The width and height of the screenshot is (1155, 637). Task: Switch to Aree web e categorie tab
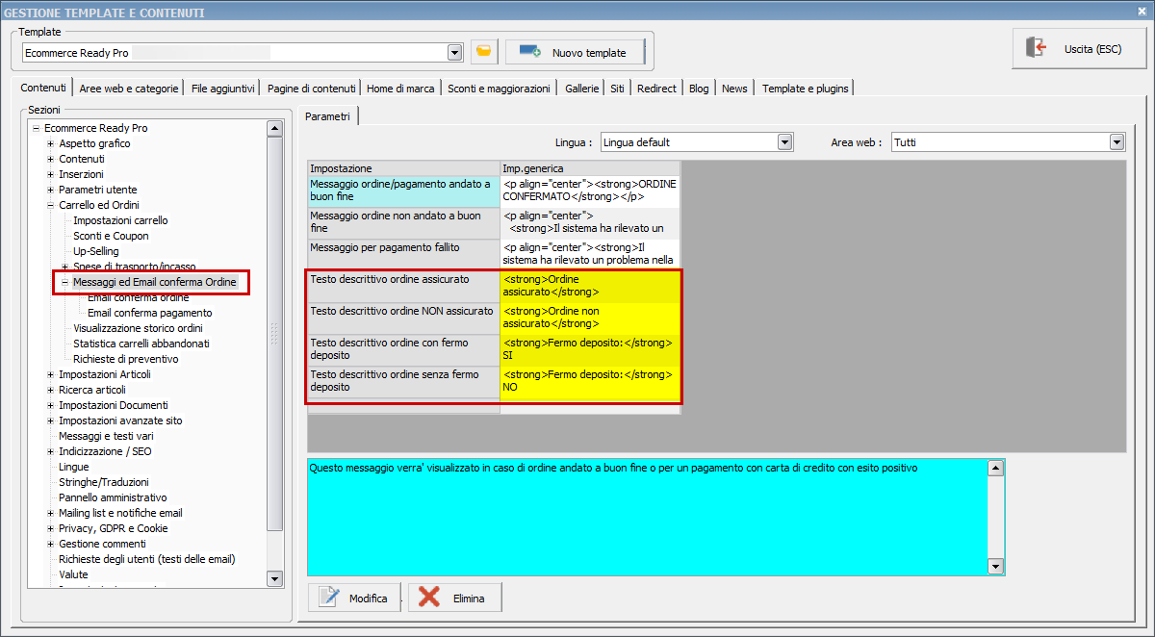(x=129, y=89)
